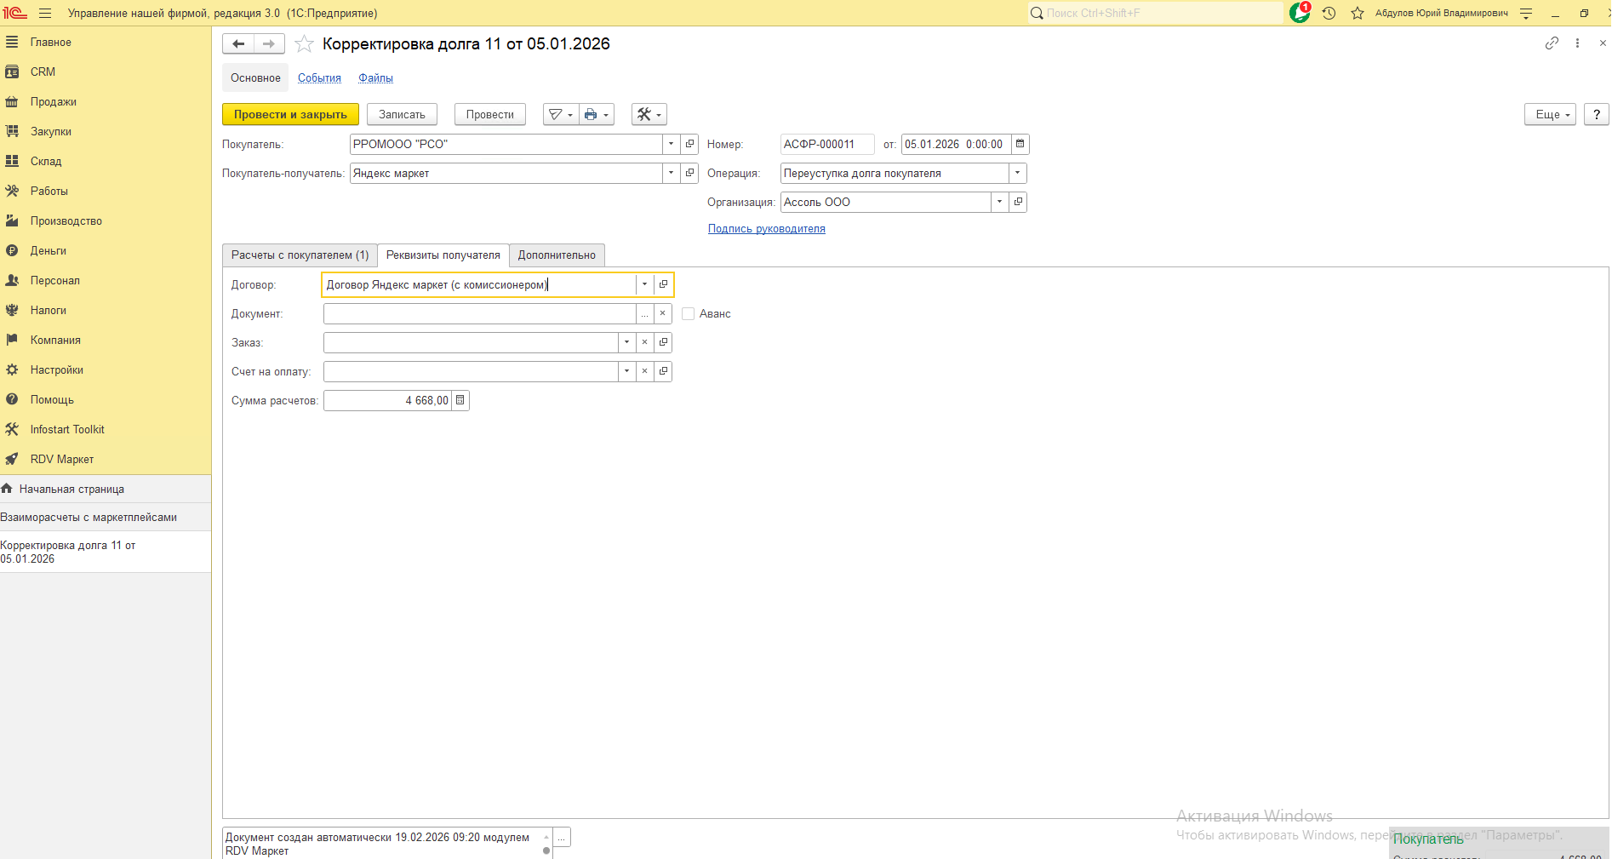Click into the Счет на оплату field
The width and height of the screenshot is (1612, 859).
tap(471, 371)
